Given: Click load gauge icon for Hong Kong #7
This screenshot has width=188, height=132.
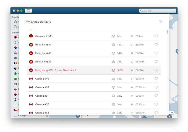Looking at the screenshot, I should [x=113, y=45].
